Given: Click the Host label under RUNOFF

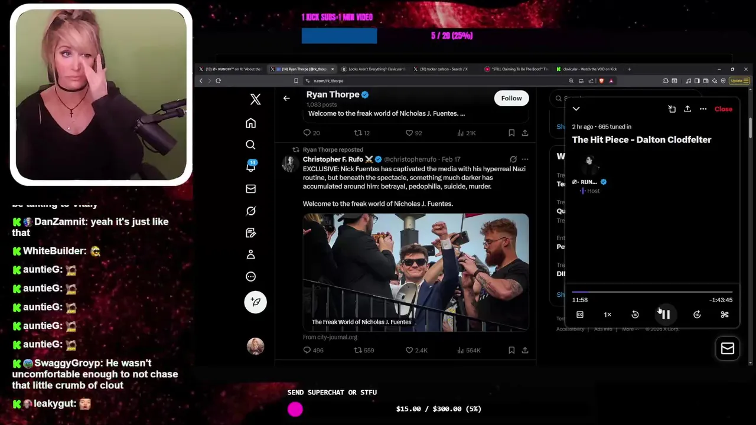Looking at the screenshot, I should point(593,191).
